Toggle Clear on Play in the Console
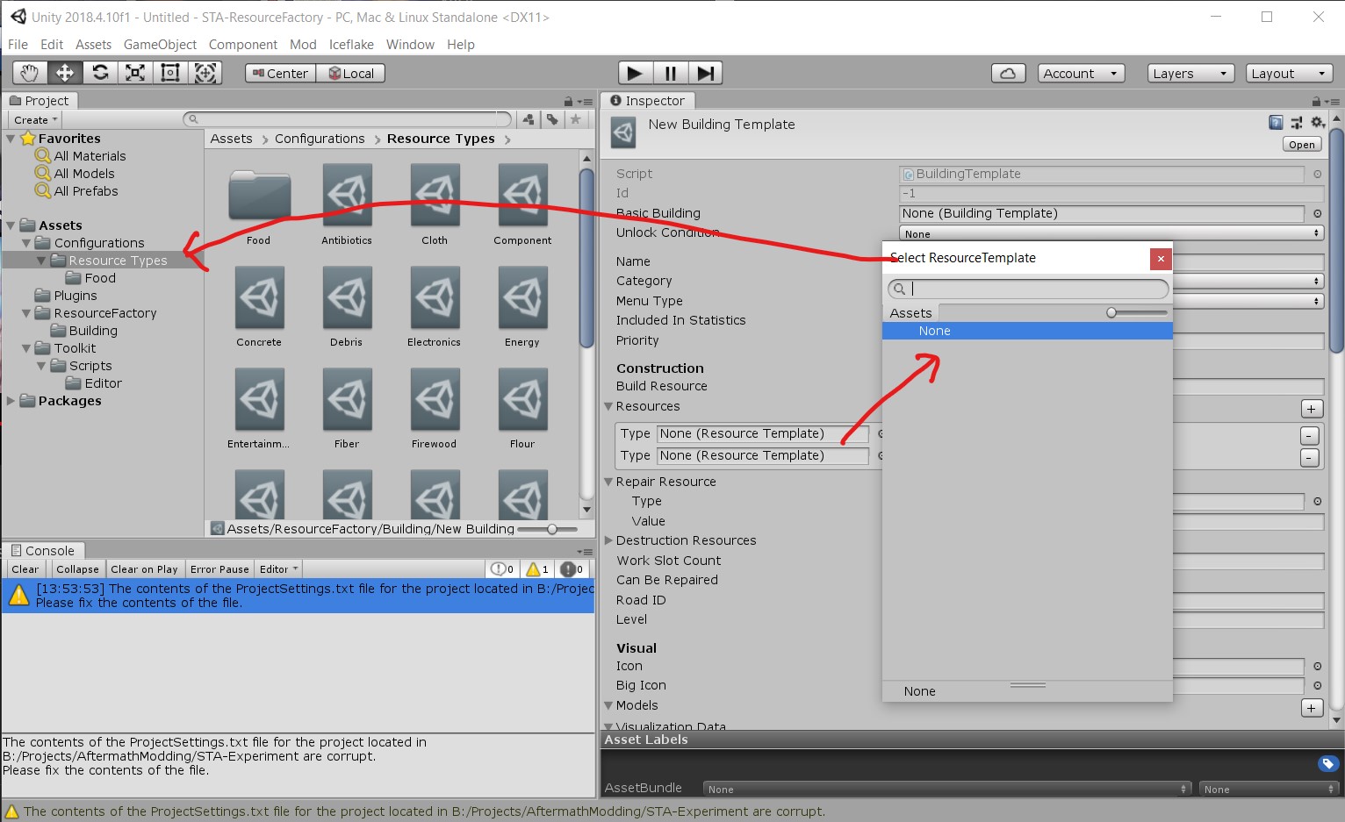The image size is (1345, 822). coord(144,569)
